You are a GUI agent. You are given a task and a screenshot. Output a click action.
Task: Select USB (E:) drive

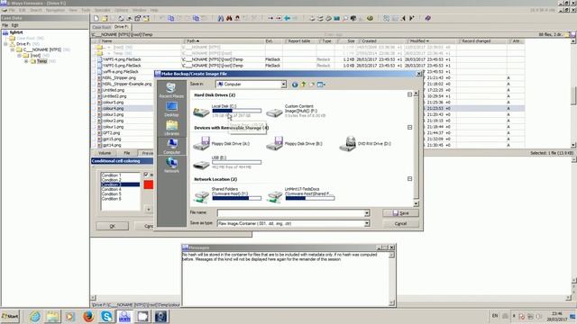point(227,162)
